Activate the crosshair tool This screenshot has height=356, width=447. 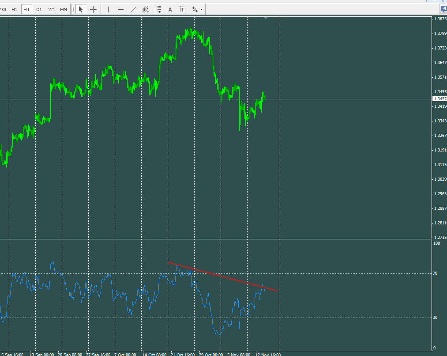click(93, 9)
